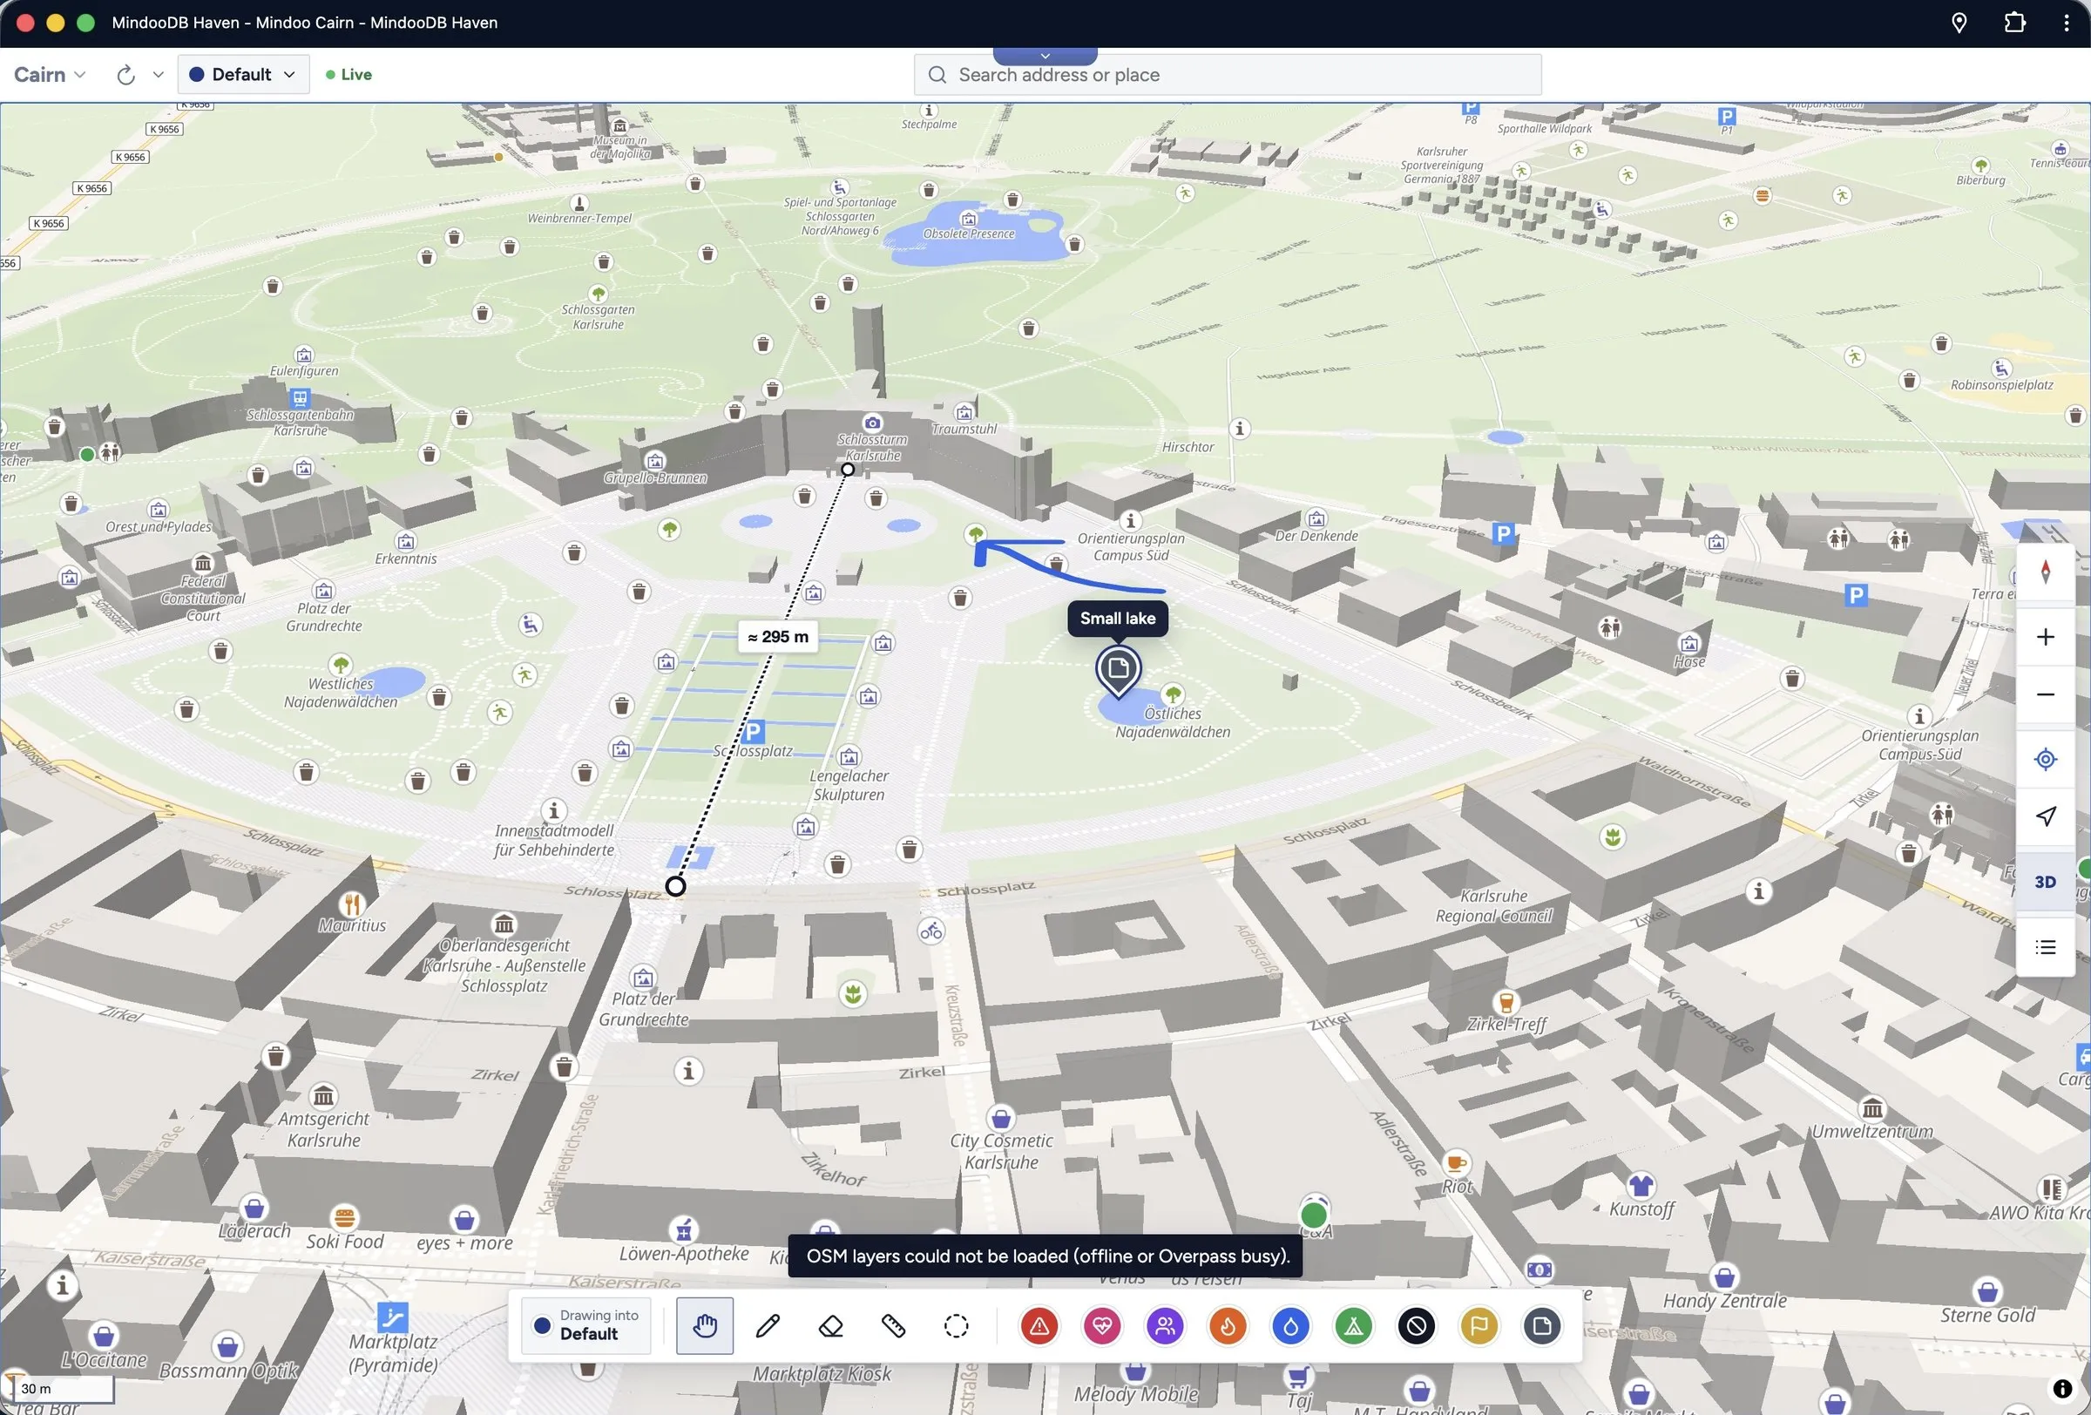The image size is (2091, 1415).
Task: Open the Default layer dropdown
Action: click(243, 75)
